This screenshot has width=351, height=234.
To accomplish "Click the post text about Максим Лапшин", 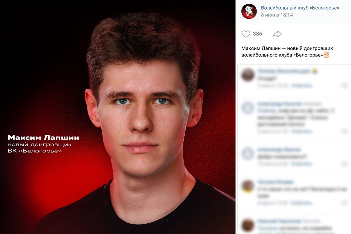I will click(x=287, y=51).
